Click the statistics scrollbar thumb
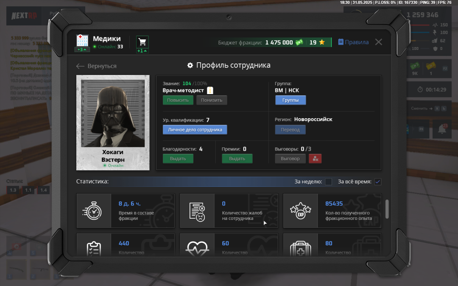The width and height of the screenshot is (458, 286). [x=387, y=209]
